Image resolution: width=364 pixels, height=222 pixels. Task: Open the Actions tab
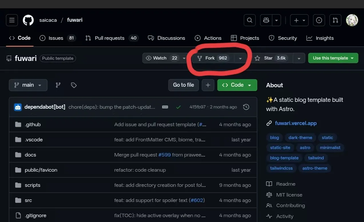tap(208, 38)
